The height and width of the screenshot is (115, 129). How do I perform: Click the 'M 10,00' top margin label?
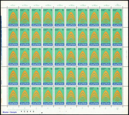pyautogui.click(x=25, y=5)
